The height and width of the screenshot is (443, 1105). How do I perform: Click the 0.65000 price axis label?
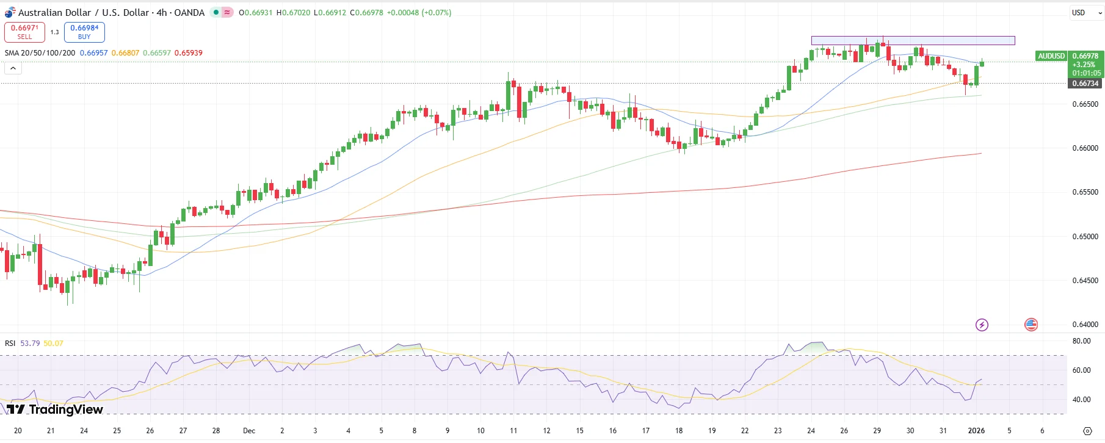1085,237
